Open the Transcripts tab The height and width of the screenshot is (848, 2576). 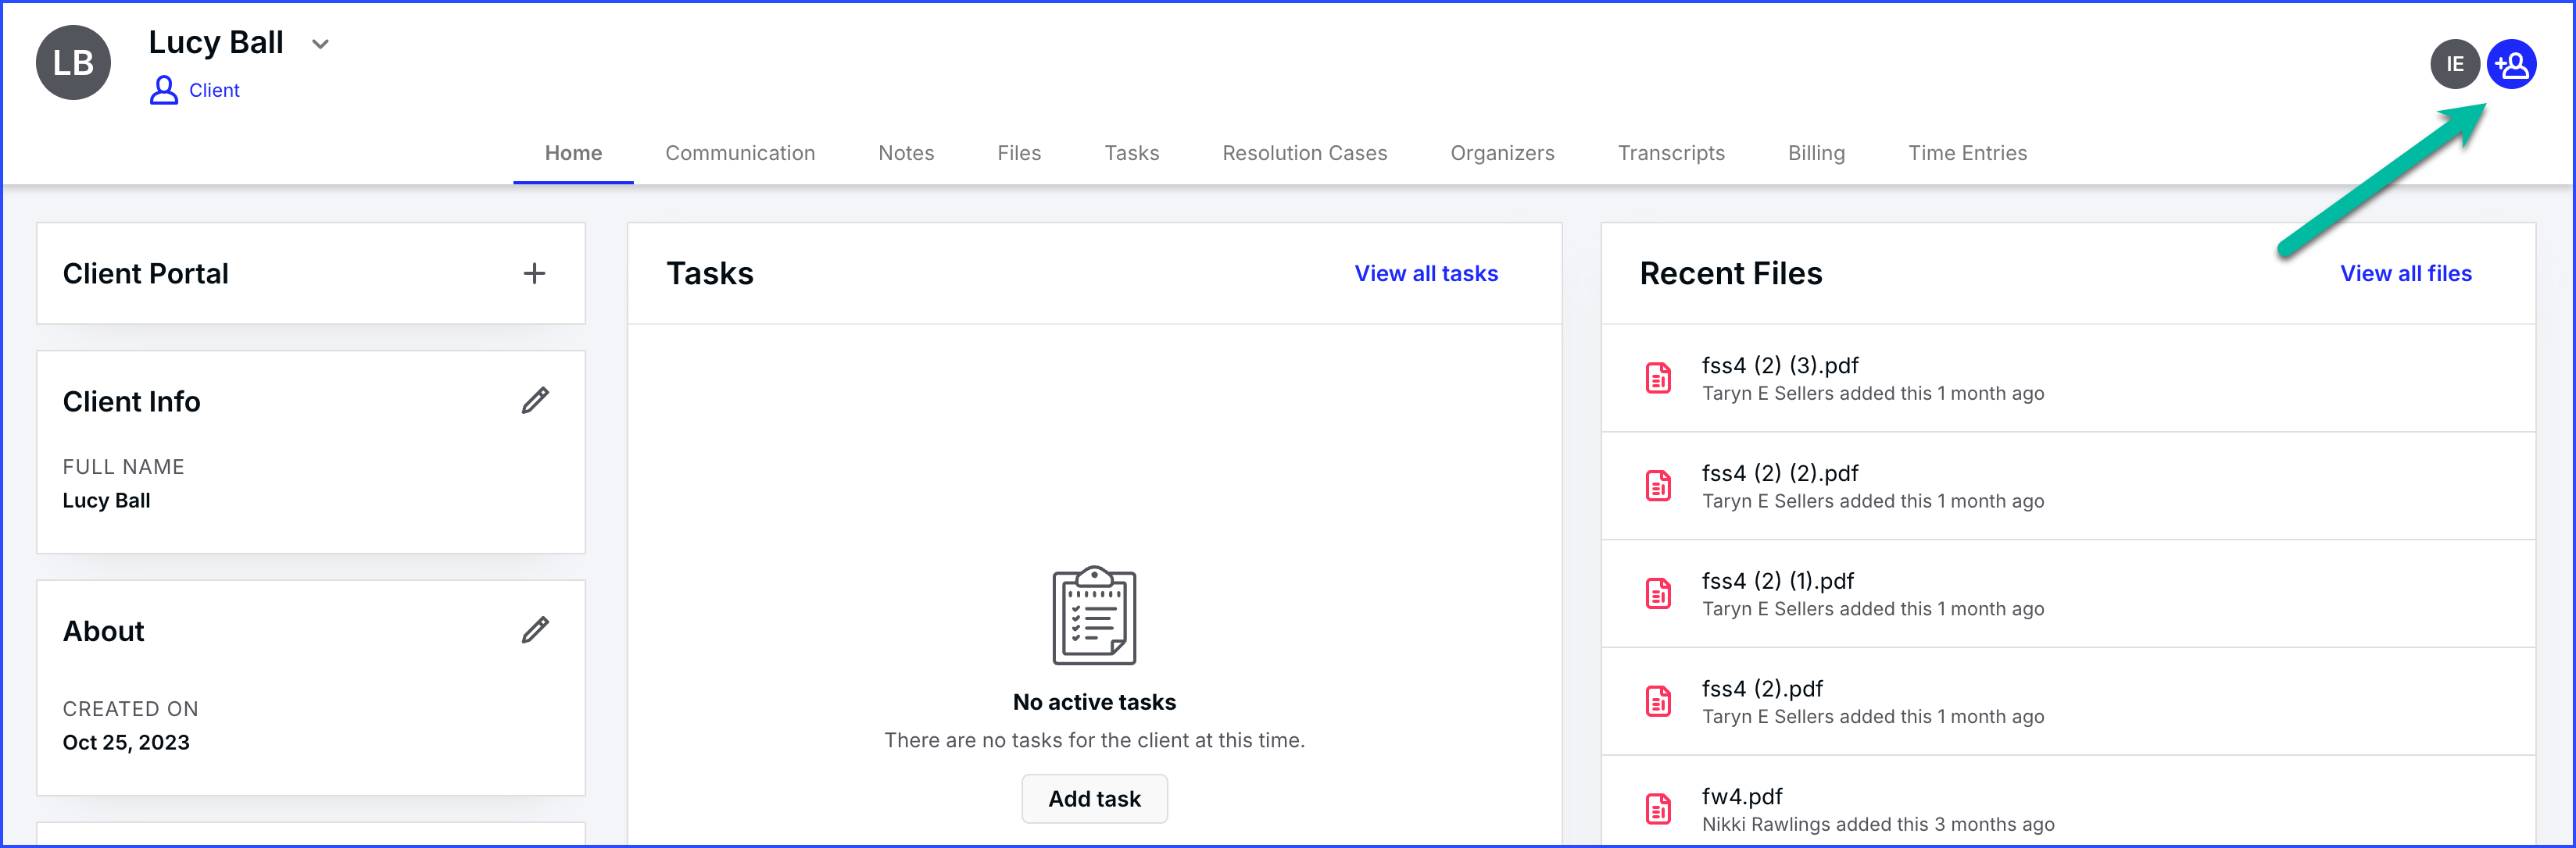(x=1671, y=153)
